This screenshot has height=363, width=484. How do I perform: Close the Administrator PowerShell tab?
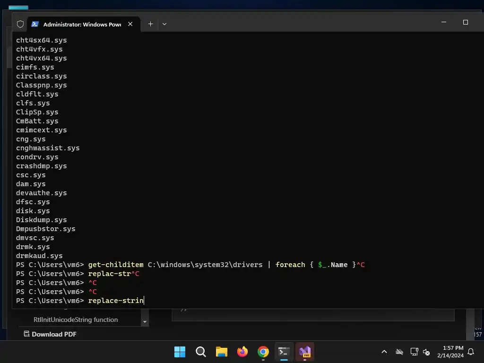(x=130, y=24)
